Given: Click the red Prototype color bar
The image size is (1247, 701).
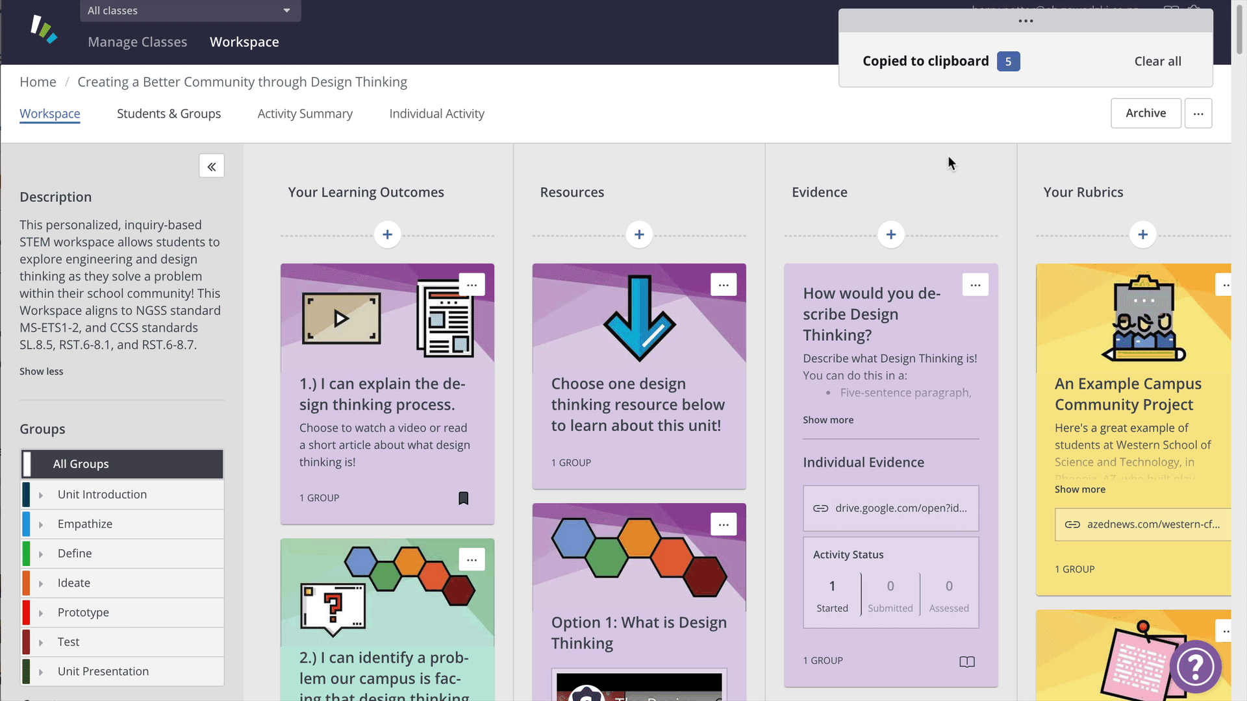Looking at the screenshot, I should coord(26,613).
